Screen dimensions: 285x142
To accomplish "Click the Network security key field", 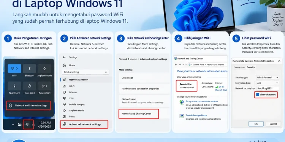I will click(x=267, y=89).
